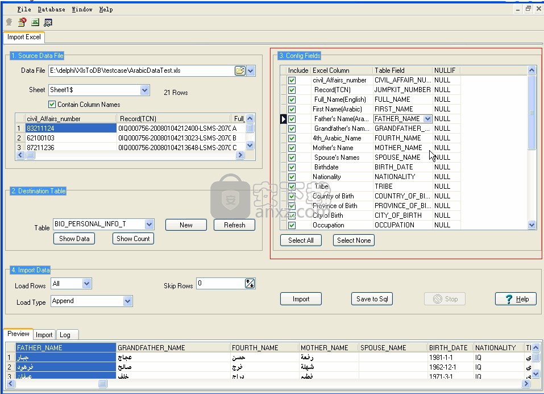Select the Import Excel tab
Image resolution: width=544 pixels, height=394 pixels.
coord(24,37)
